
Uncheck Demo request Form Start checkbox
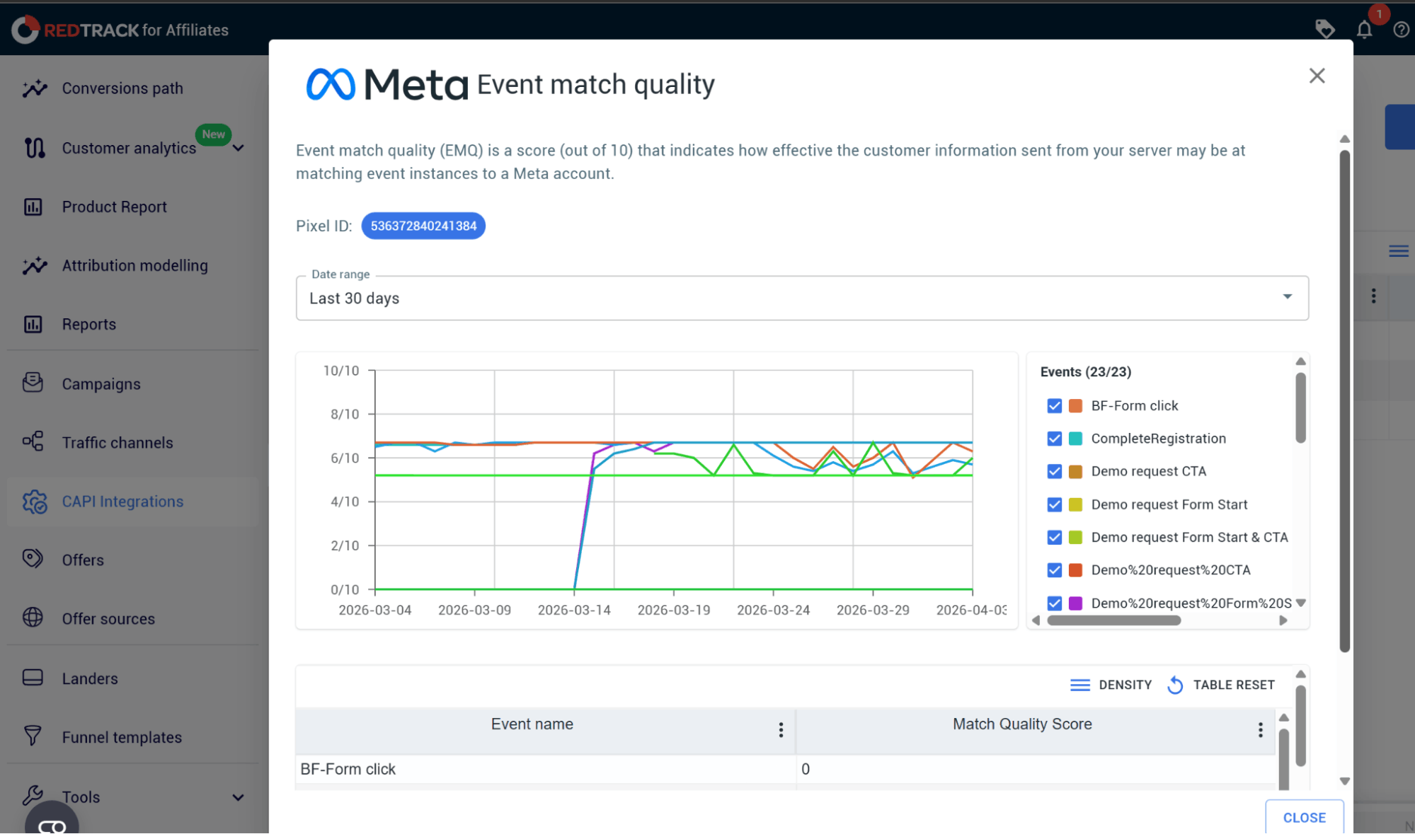coord(1054,504)
